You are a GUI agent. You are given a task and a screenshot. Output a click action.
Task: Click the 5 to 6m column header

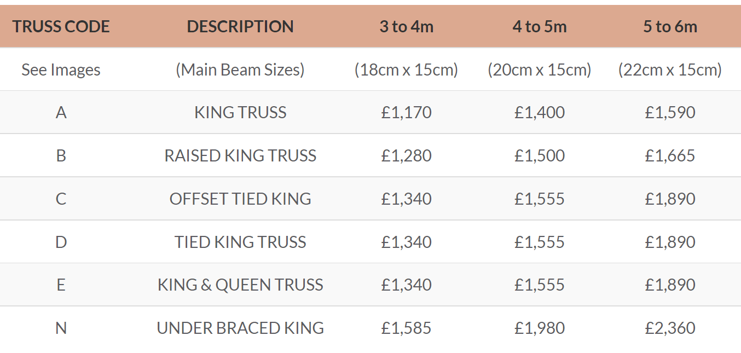(x=670, y=26)
